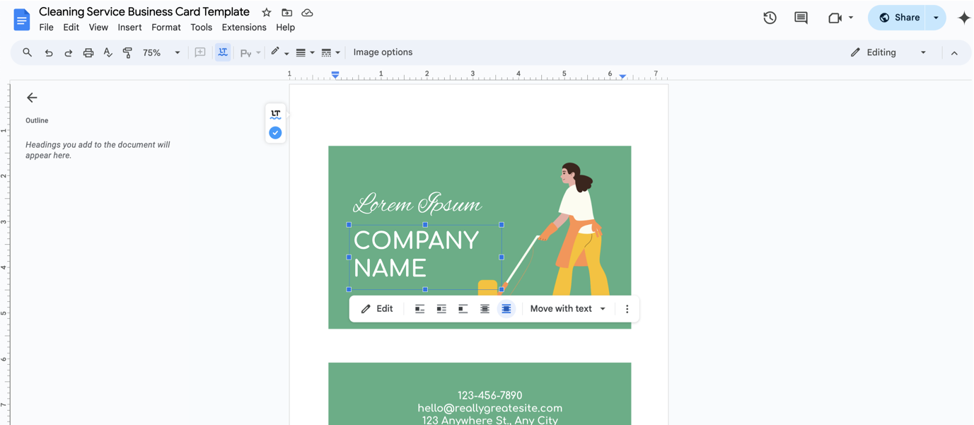Select the Paint format tool
Viewport: 974px width, 425px height.
[x=127, y=52]
